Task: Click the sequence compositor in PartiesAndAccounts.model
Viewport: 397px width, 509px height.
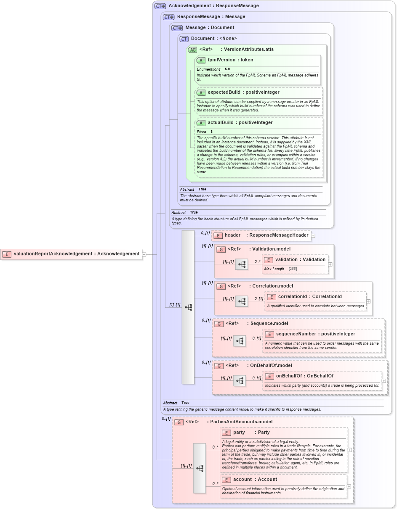Action: tap(200, 468)
